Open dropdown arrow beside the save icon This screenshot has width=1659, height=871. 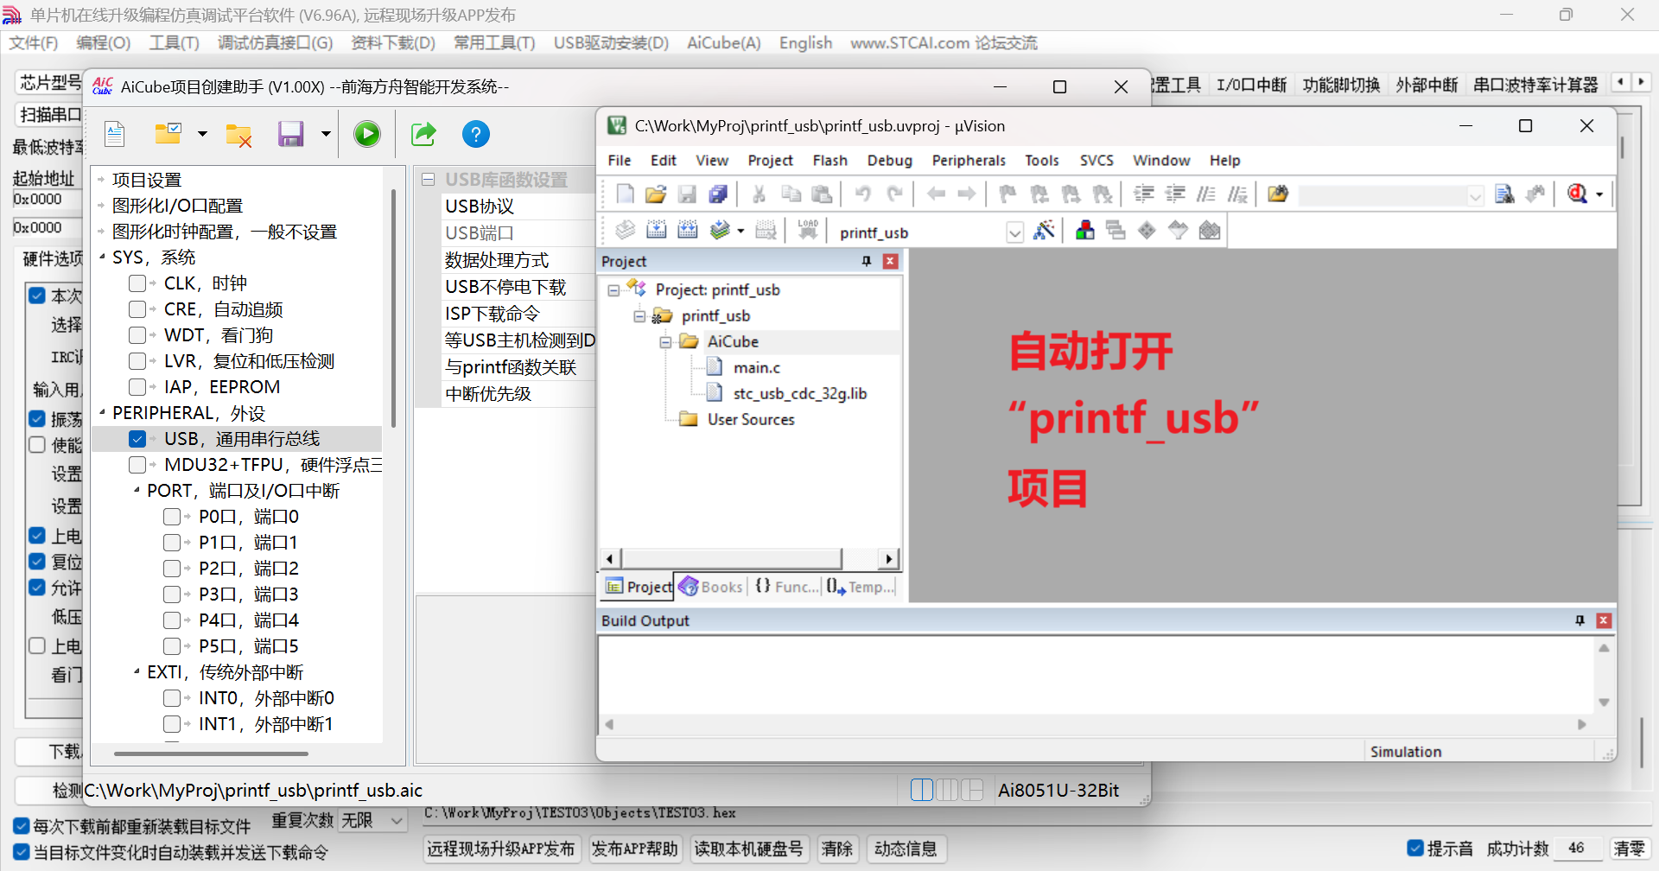[326, 134]
